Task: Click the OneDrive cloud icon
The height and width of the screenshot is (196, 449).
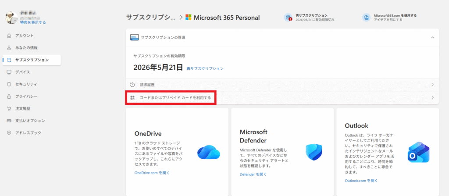Action: (x=208, y=153)
